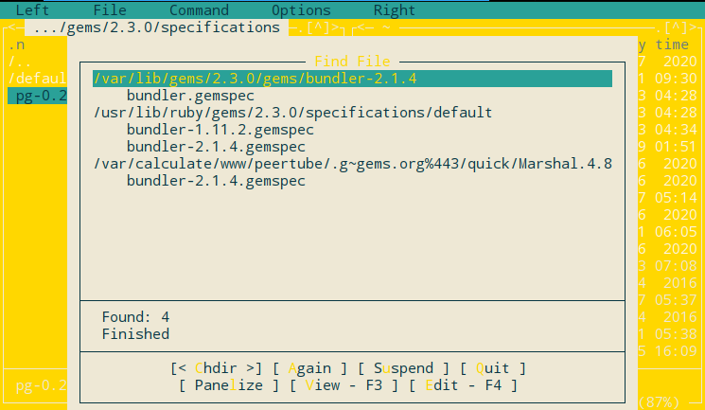Click left panel history [^] indicator

click(318, 27)
